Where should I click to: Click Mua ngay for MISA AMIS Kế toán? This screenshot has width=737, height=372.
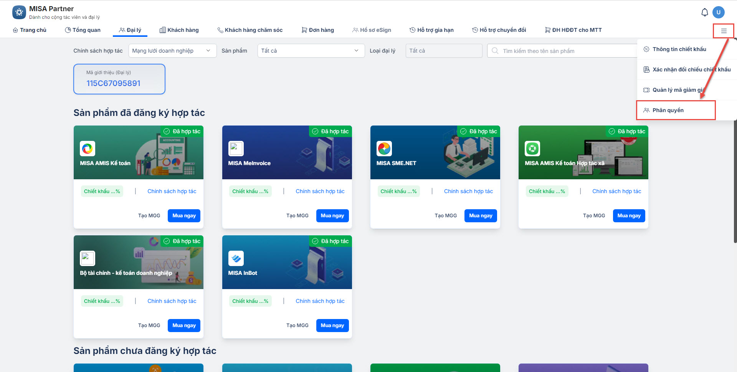184,216
